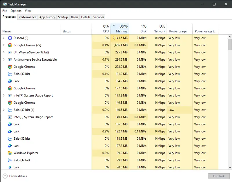Click the Discord app icon

[x=10, y=38]
